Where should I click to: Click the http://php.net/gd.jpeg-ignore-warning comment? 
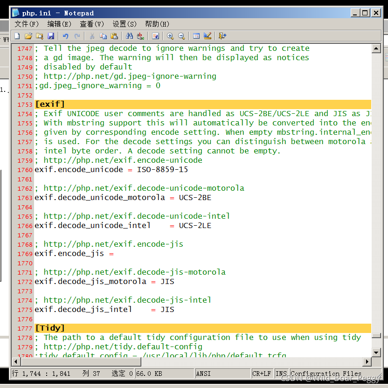(x=130, y=76)
